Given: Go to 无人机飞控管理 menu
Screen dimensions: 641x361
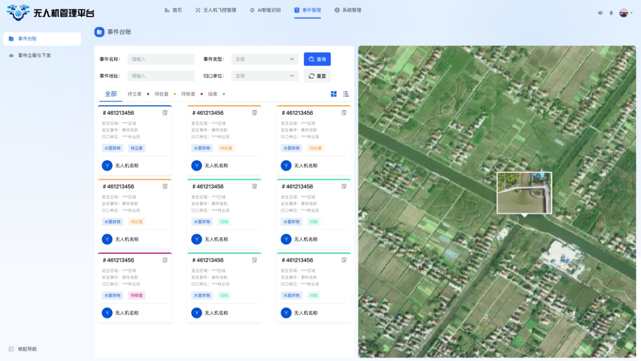Looking at the screenshot, I should pyautogui.click(x=216, y=10).
